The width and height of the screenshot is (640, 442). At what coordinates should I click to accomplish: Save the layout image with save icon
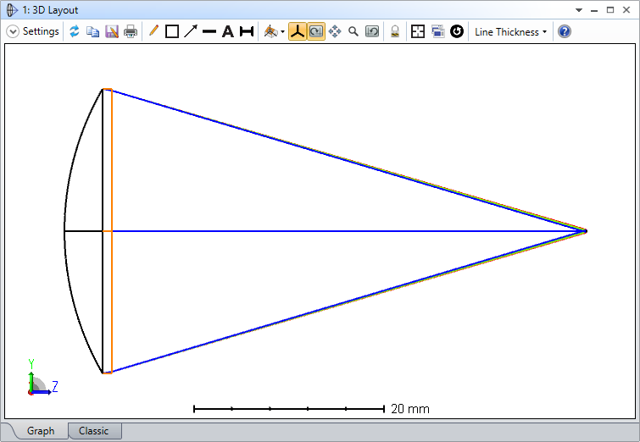(x=111, y=31)
